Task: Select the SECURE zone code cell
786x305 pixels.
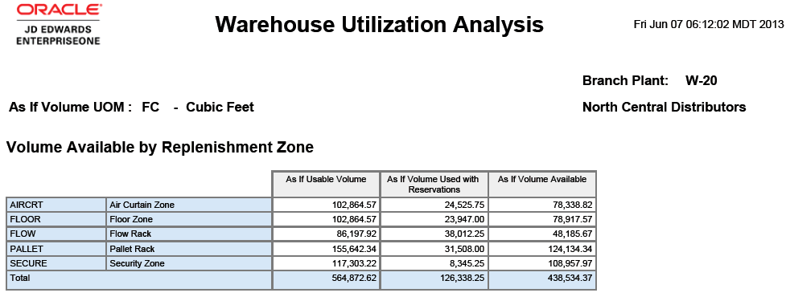Action: point(56,263)
